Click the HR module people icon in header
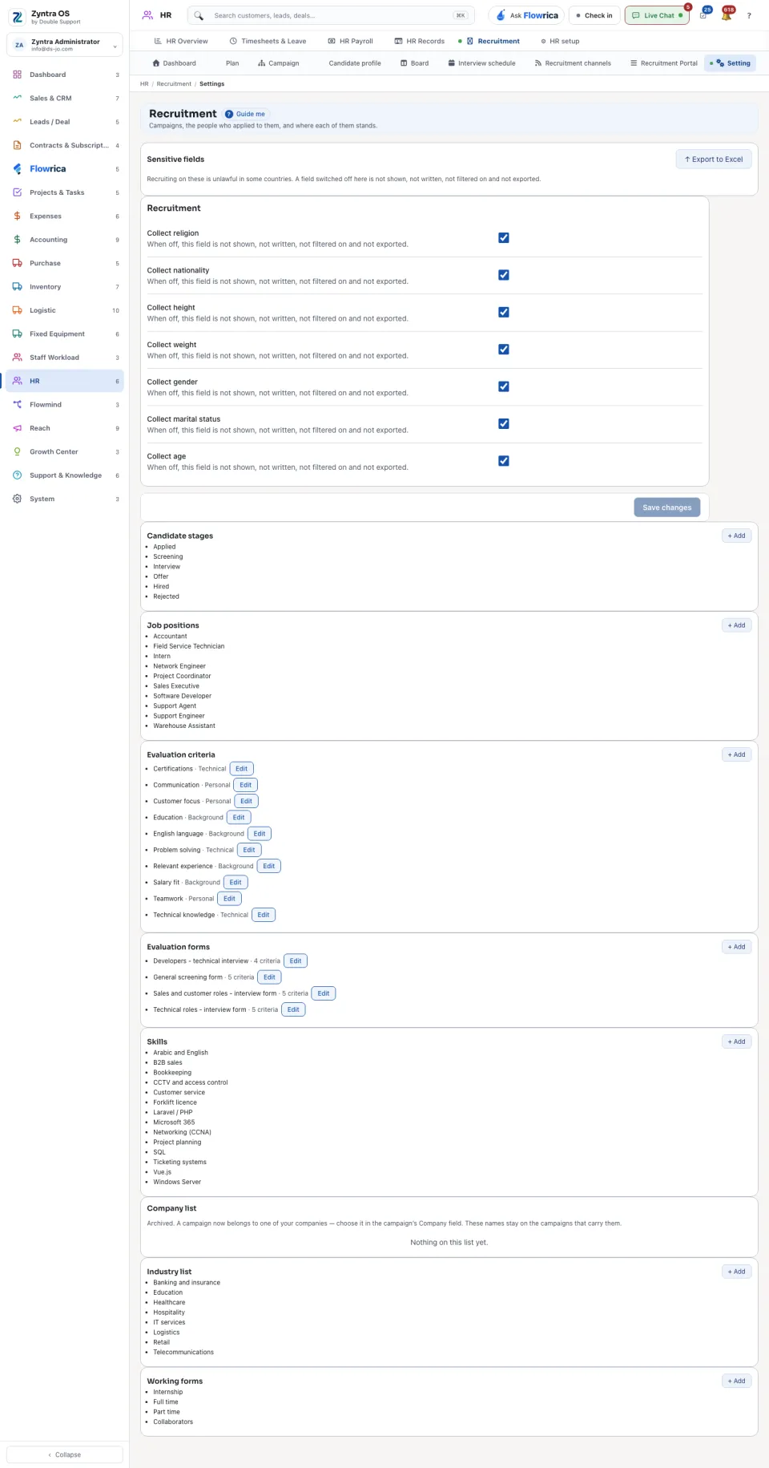This screenshot has height=1468, width=769. pyautogui.click(x=147, y=15)
